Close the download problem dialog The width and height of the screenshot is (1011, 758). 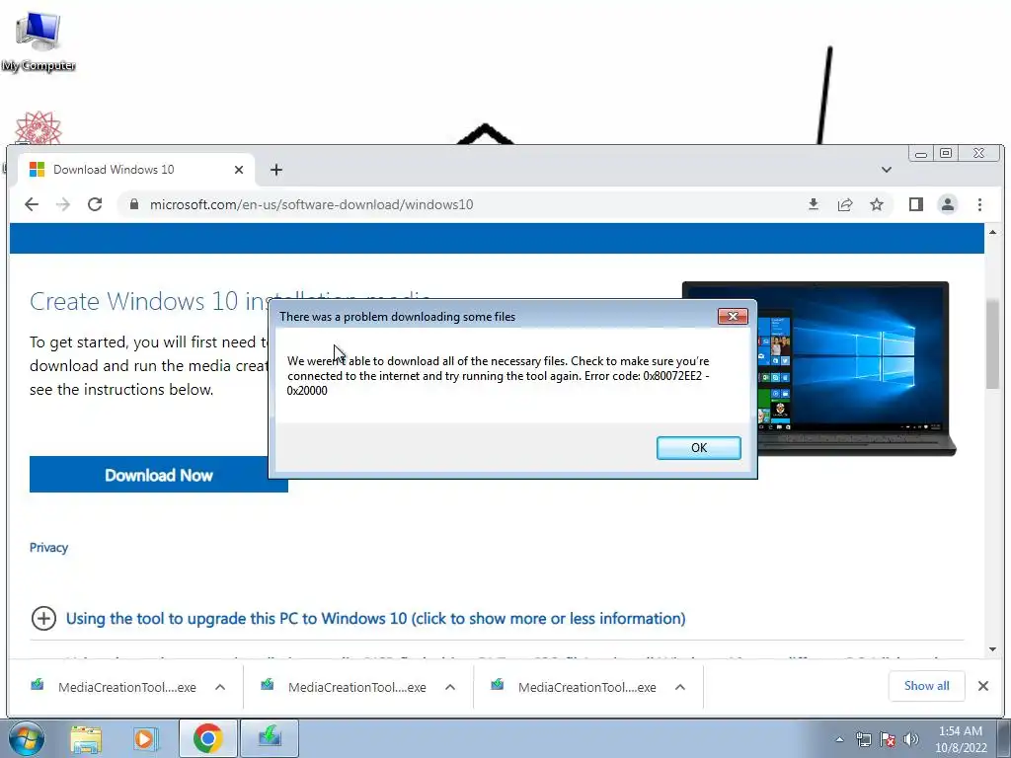[733, 316]
